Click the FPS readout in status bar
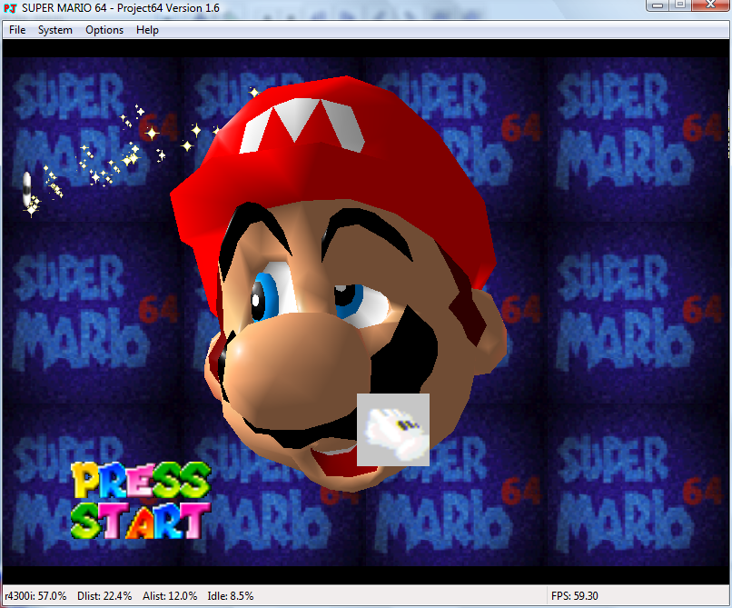This screenshot has width=732, height=608. point(574,596)
